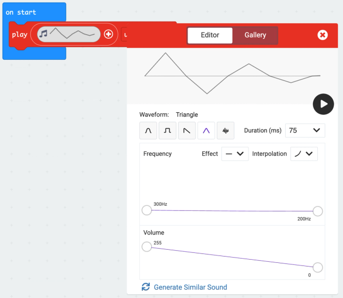Click the sound waveform field in play block
343x298 pixels.
pyautogui.click(x=69, y=34)
